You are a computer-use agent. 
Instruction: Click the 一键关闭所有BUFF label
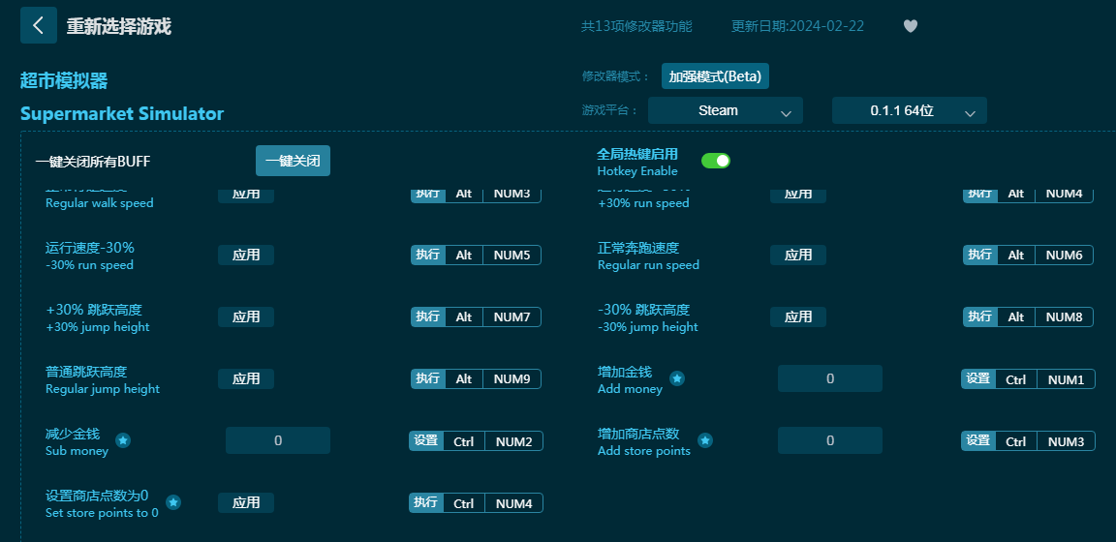pos(93,162)
